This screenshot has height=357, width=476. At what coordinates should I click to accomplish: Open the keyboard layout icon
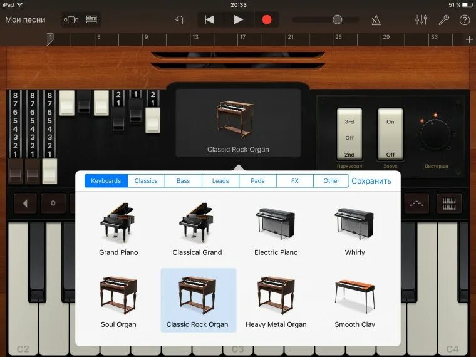click(x=449, y=204)
